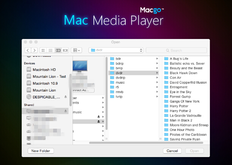Viewport: 232px width, 165px height.
Task: Switch to list view
Action: coord(51,50)
